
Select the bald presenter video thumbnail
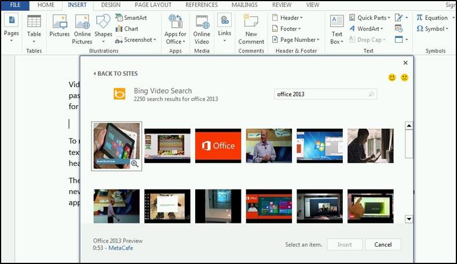pyautogui.click(x=269, y=146)
